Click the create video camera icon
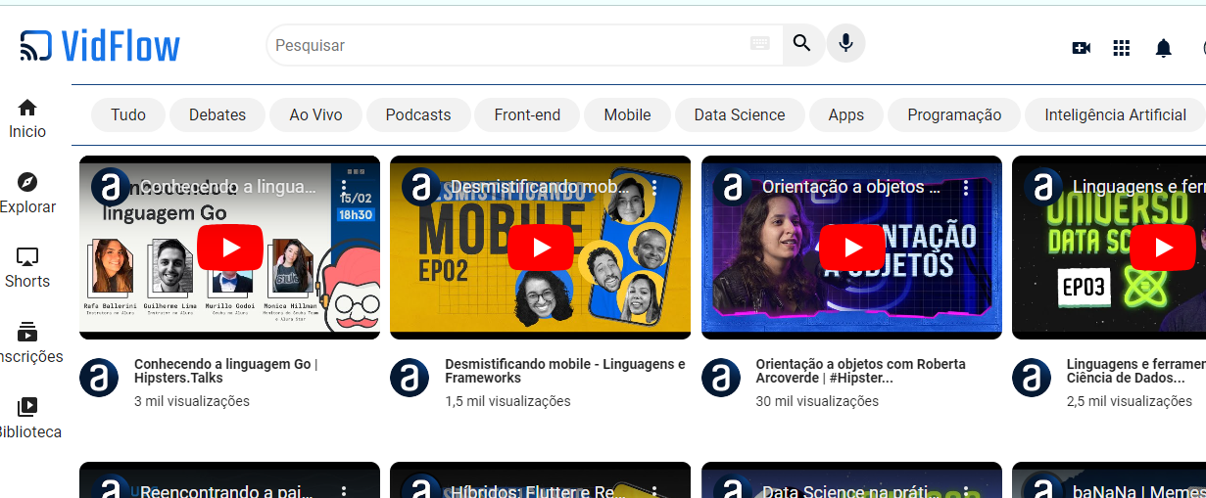This screenshot has width=1206, height=498. click(1082, 48)
